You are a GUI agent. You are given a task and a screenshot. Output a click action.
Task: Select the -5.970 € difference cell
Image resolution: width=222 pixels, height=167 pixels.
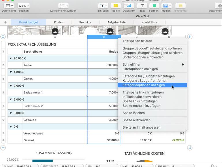[x=169, y=140]
